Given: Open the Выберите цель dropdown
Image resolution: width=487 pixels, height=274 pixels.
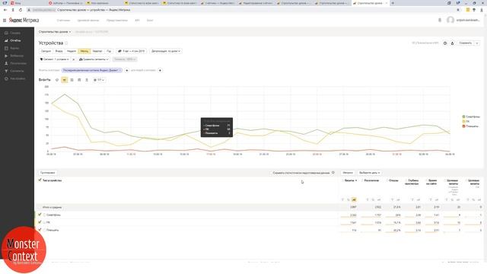Looking at the screenshot, I should click(369, 173).
